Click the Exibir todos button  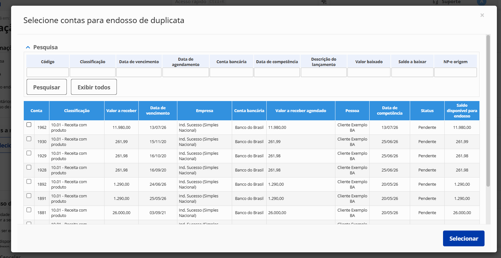click(94, 87)
